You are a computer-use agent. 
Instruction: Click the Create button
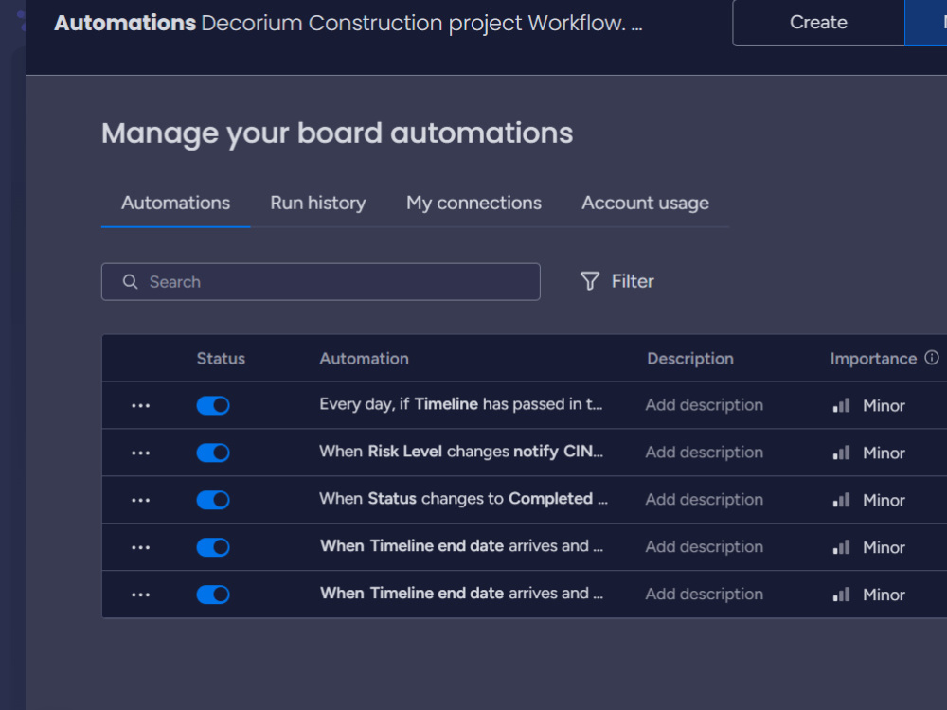[818, 23]
